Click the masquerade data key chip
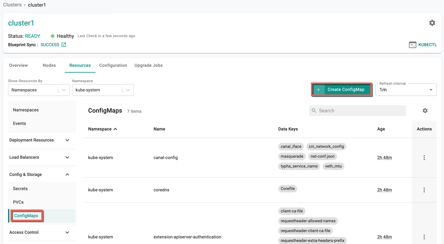This screenshot has width=444, height=244. coord(292,156)
